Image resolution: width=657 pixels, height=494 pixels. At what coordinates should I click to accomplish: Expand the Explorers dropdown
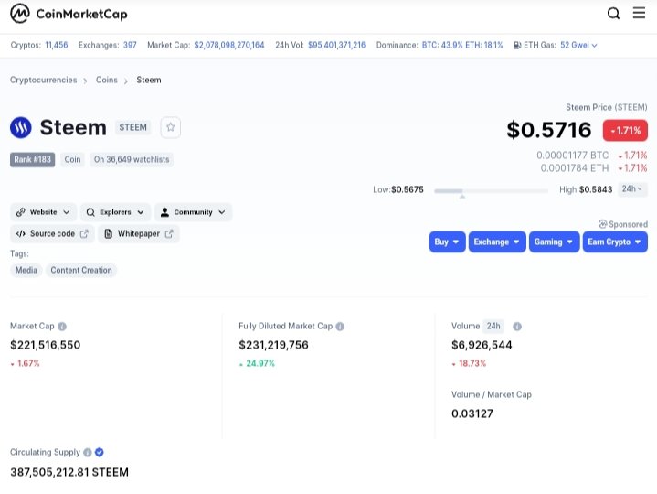[x=115, y=212]
